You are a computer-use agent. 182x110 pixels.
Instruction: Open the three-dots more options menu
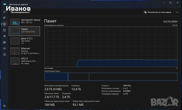tap(177, 12)
